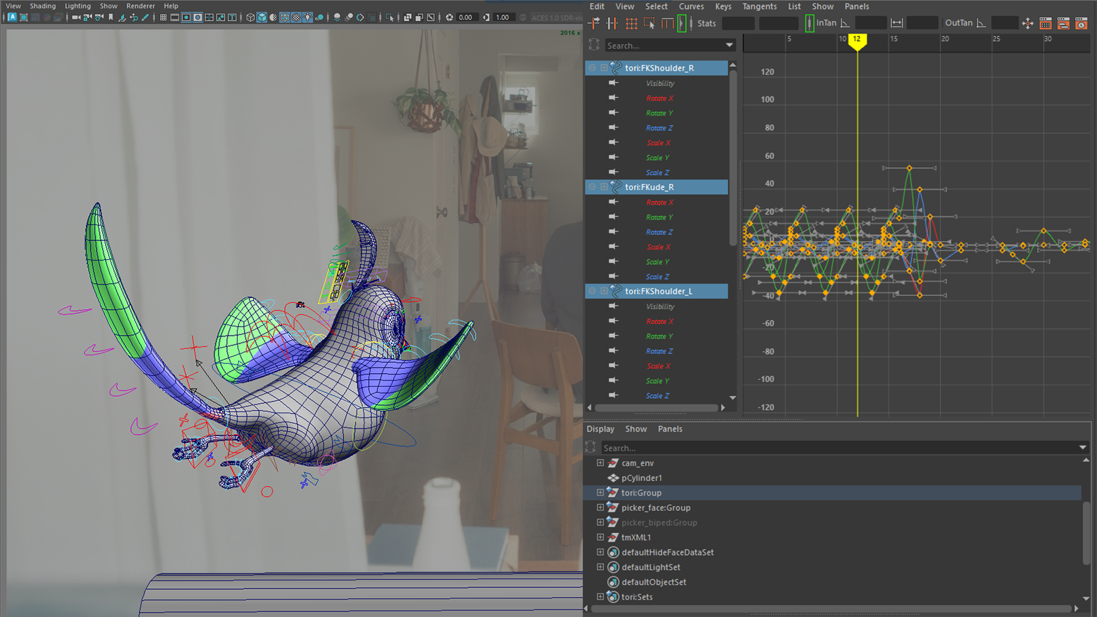This screenshot has width=1097, height=617.
Task: Collapse the tori:FKShoulder_R channel list
Action: pyautogui.click(x=592, y=68)
